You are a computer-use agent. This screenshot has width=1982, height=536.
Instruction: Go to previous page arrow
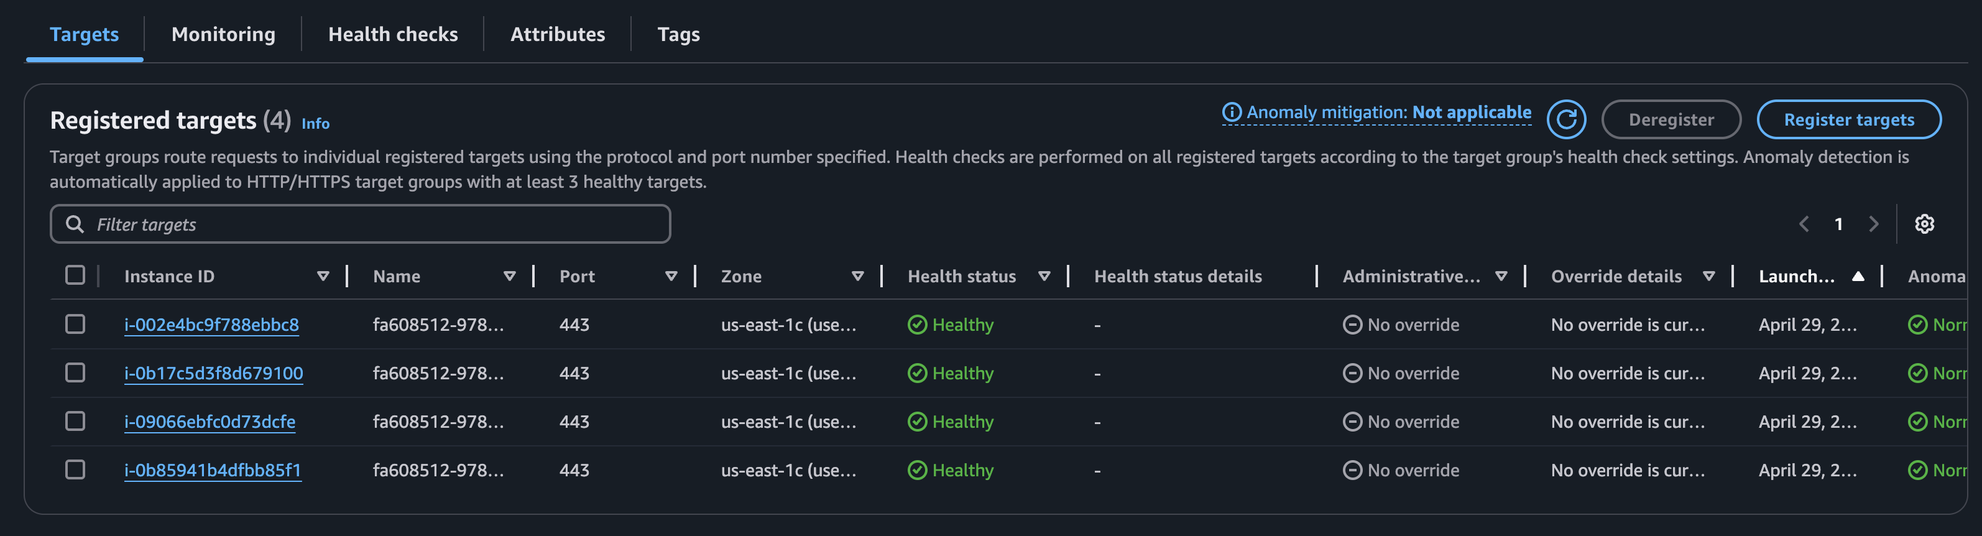pos(1804,224)
